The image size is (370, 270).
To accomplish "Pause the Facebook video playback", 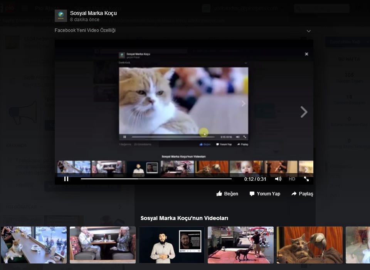I will click(x=66, y=179).
